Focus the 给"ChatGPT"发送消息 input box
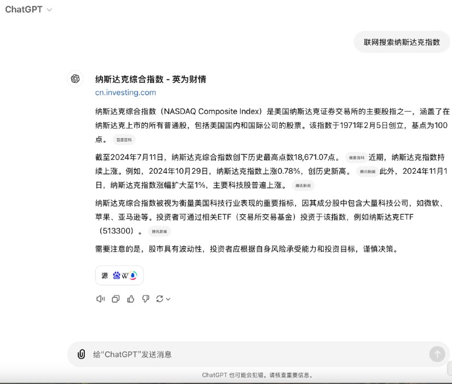Screen dimensions: 452x384 (258, 354)
